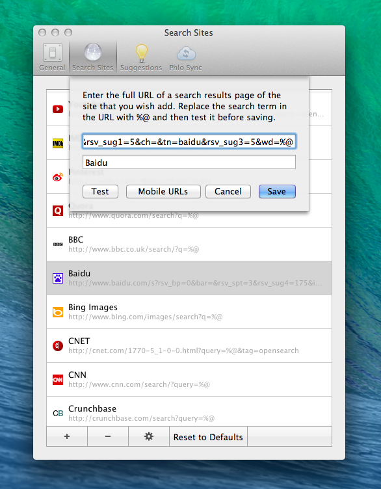Select the Baidu paw icon row
Viewport: 381px width, 489px height.
point(189,278)
